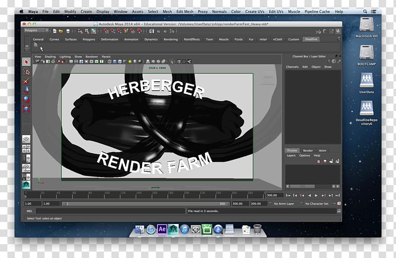Open After Effects from the Dock

click(x=162, y=229)
